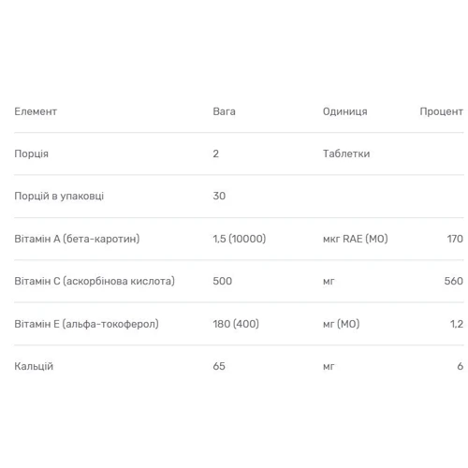The height and width of the screenshot is (468, 468).
Task: Click the 500 weight value
Action: (x=223, y=281)
